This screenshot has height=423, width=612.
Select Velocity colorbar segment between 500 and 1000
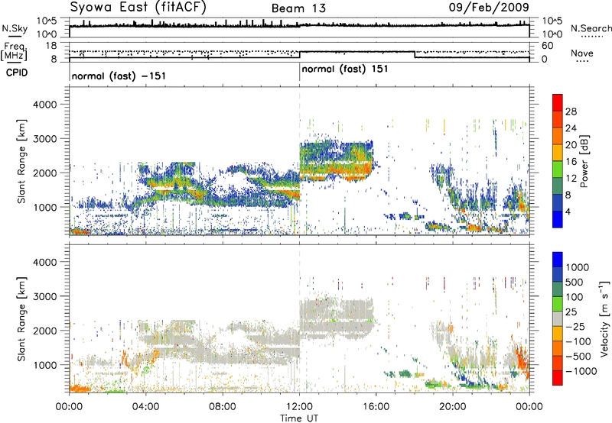pos(558,274)
